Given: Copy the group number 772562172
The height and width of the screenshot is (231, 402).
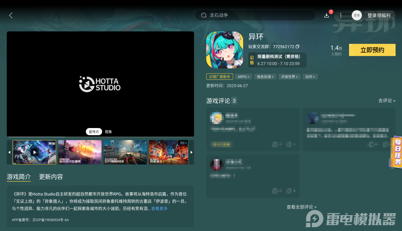Looking at the screenshot, I should coord(297,47).
